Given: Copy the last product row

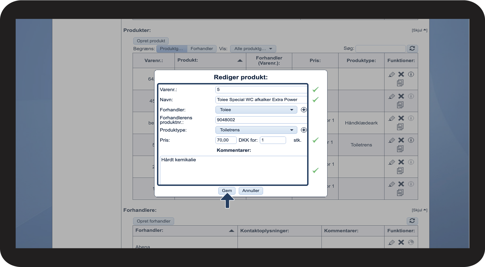Looking at the screenshot, I should click(x=400, y=193).
